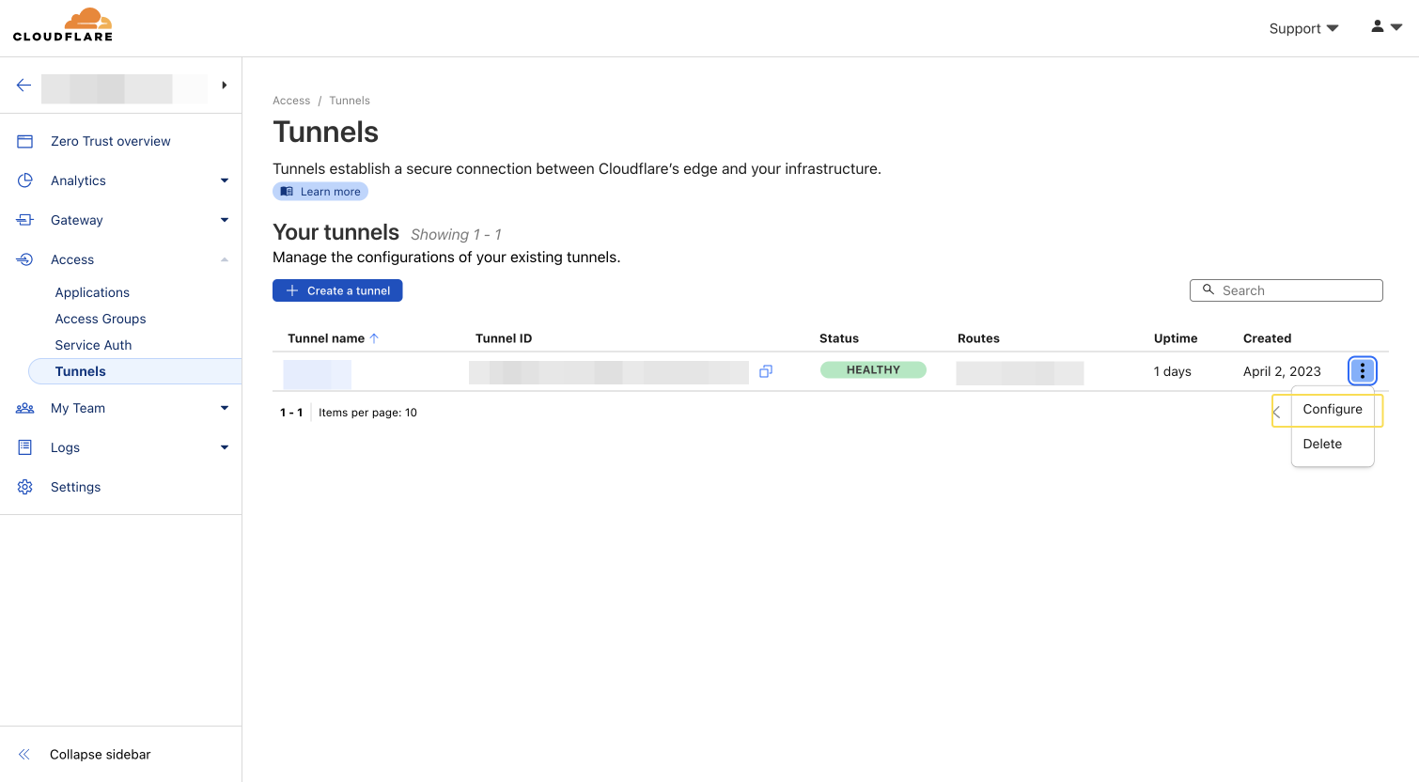Expand the Gateway section arrow

point(225,220)
